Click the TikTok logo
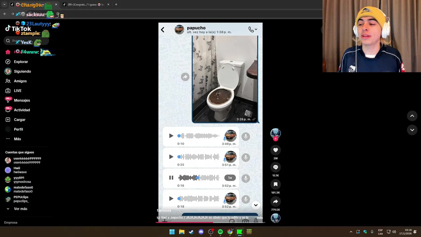Image resolution: width=421 pixels, height=237 pixels. [x=18, y=29]
